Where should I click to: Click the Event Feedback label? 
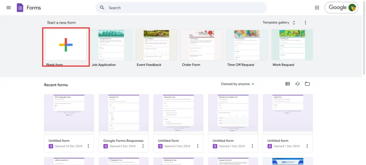149,65
